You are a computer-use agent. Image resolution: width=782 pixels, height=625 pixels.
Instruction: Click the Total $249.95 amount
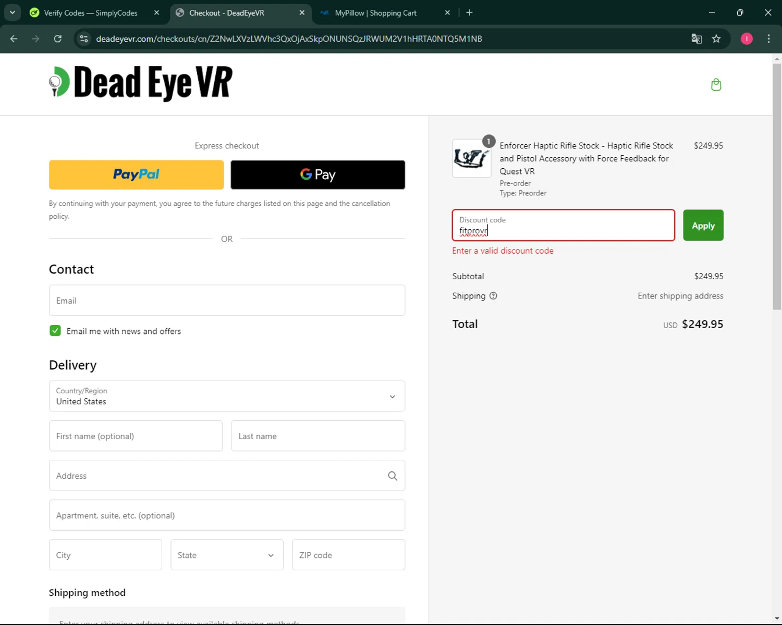coord(702,324)
